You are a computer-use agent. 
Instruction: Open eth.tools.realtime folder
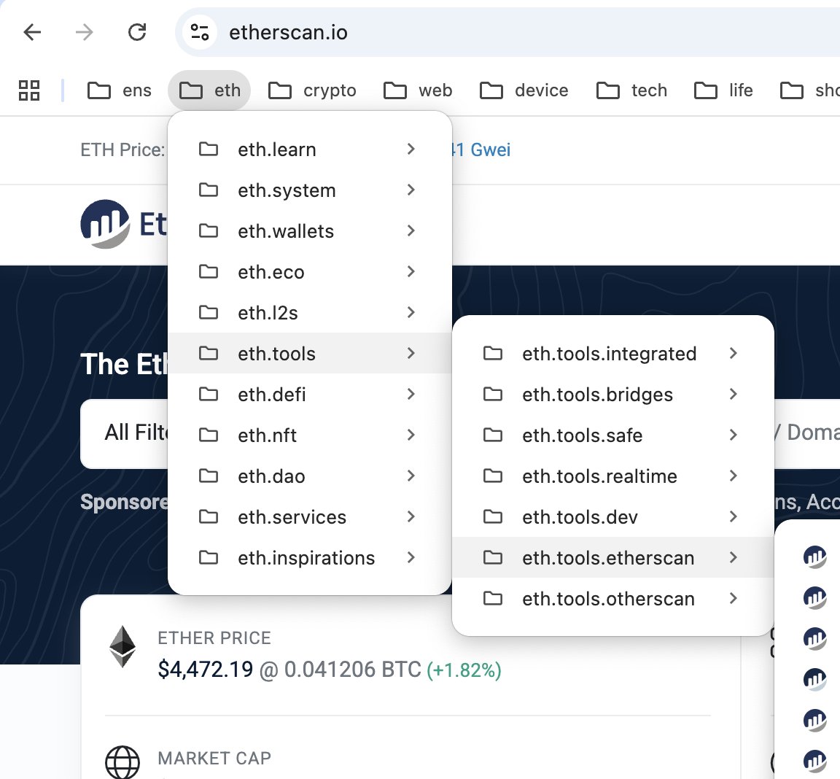[612, 476]
